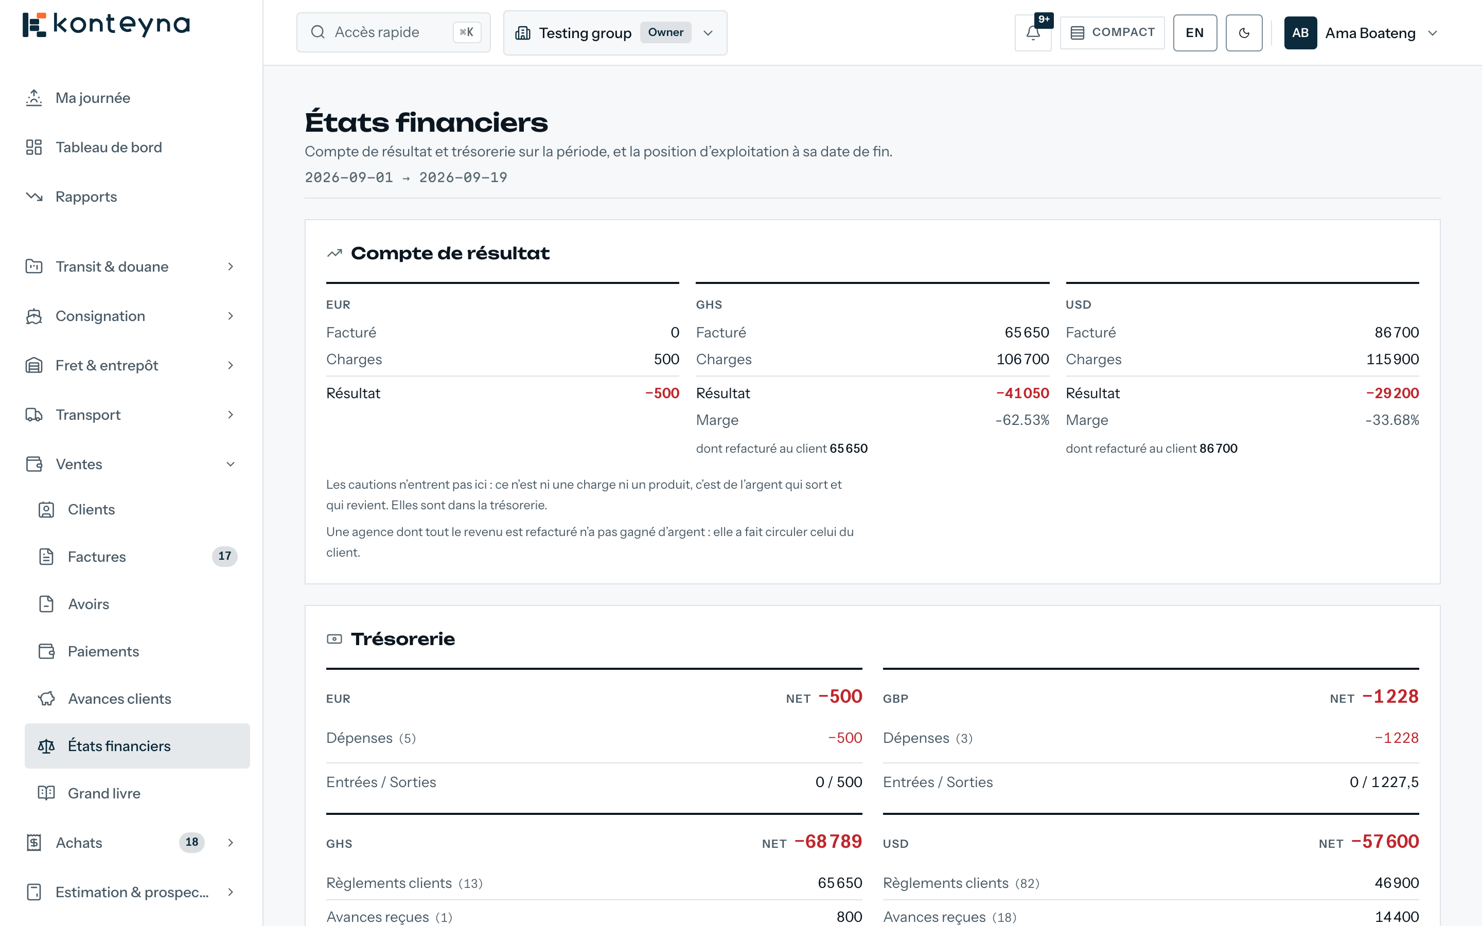
Task: Click the Compte de résultat trend icon
Action: click(x=334, y=254)
